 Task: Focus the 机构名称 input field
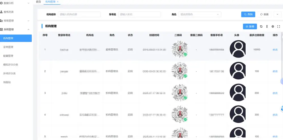point(79,14)
